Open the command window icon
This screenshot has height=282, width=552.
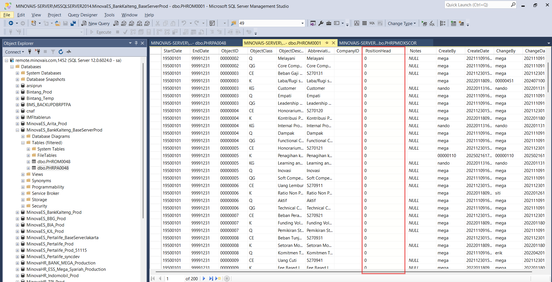(x=337, y=23)
